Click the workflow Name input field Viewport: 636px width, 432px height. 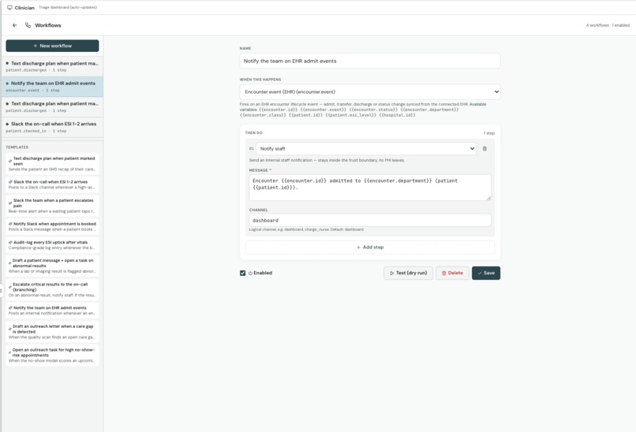click(x=369, y=61)
